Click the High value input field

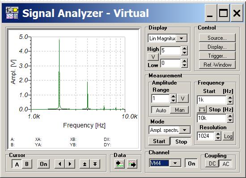click(x=171, y=51)
